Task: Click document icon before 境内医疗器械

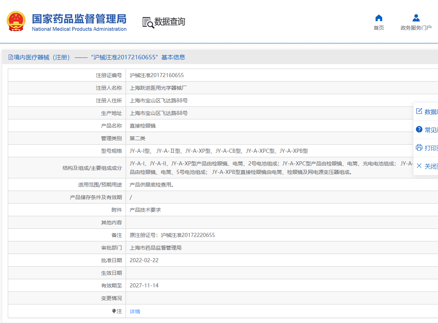Action: (11, 57)
